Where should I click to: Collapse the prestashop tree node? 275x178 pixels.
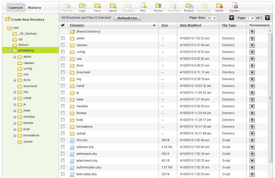[x=10, y=51]
